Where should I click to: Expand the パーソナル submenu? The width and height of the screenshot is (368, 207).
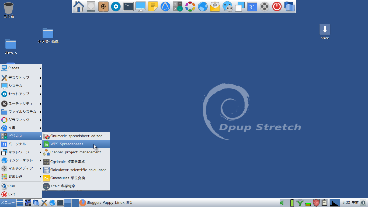[x=21, y=144]
